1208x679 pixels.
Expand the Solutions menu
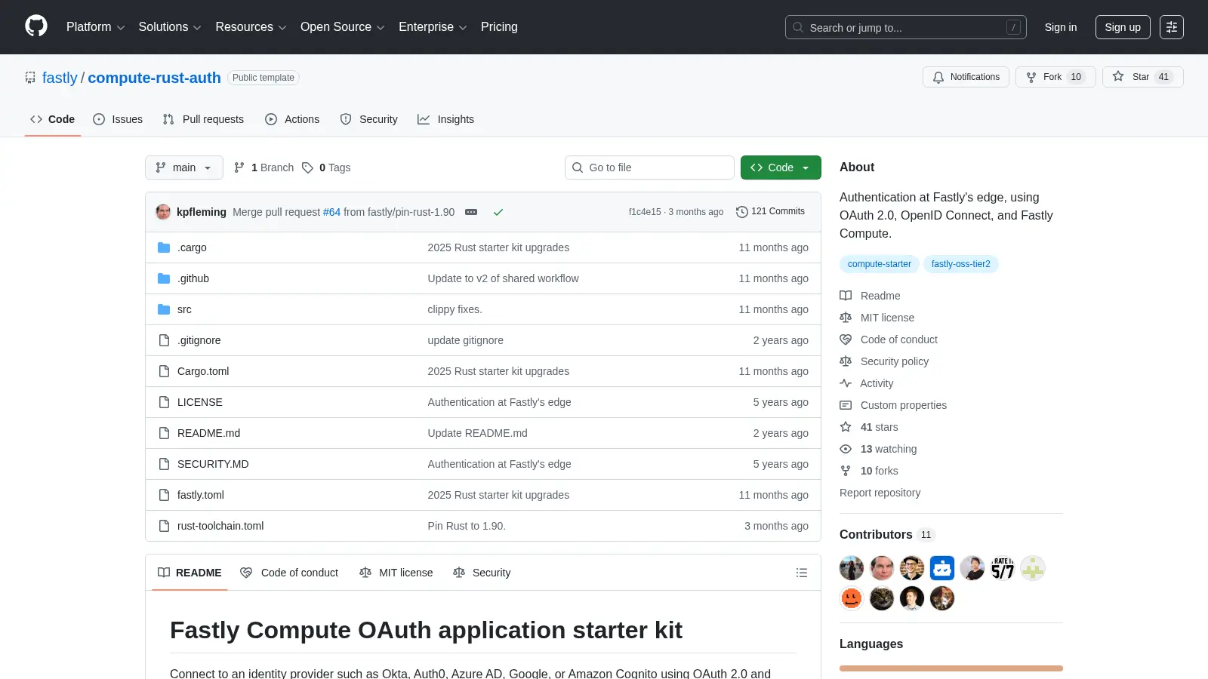pos(170,27)
